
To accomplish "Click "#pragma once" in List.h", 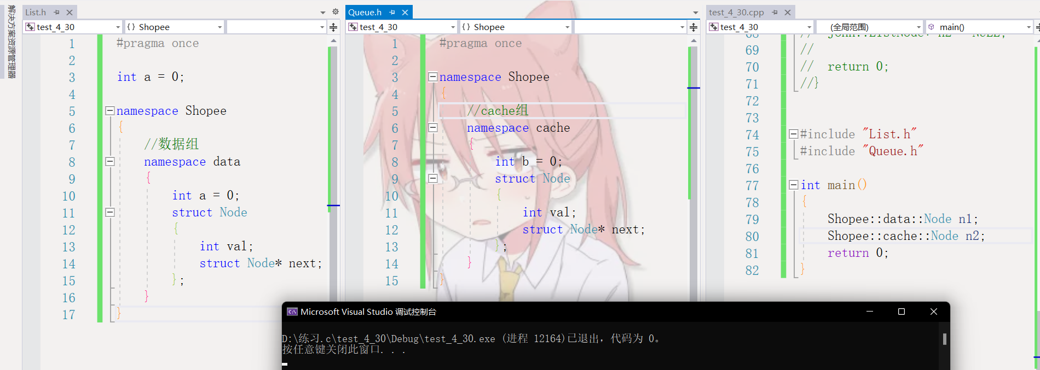I will pos(158,43).
